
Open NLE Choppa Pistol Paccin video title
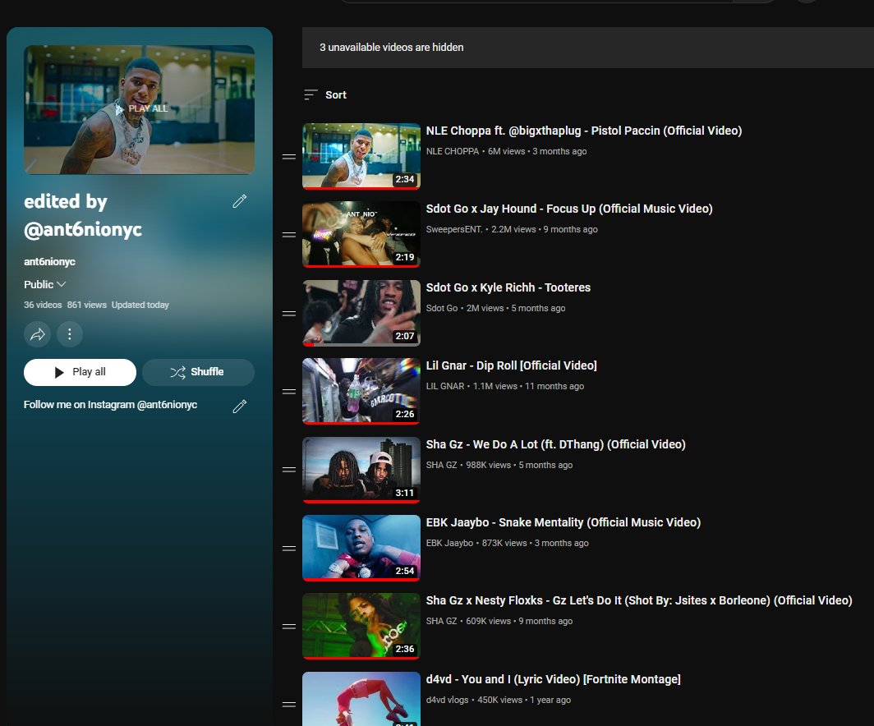click(x=583, y=131)
